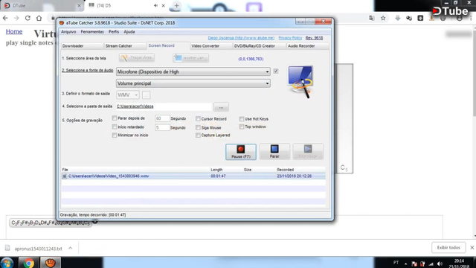
Task: Stop recording with the Parar button
Action: (274, 152)
